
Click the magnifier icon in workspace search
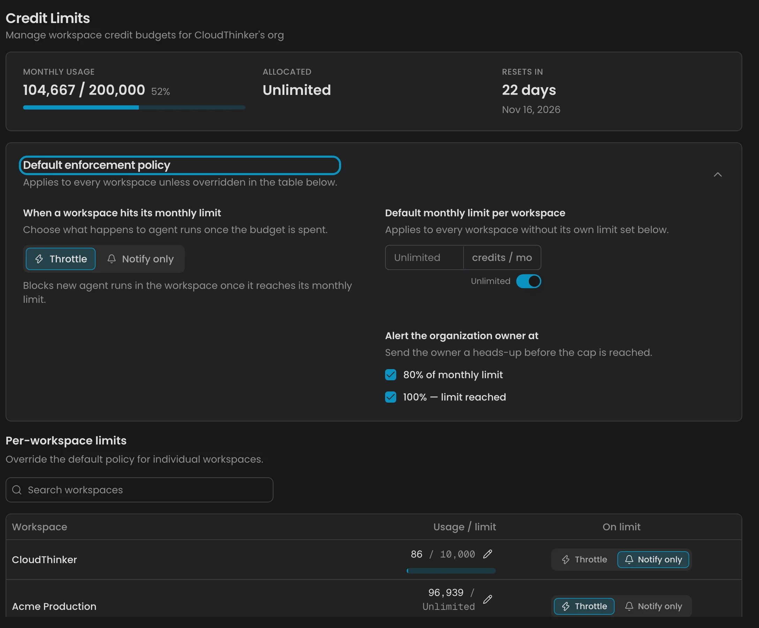[17, 489]
